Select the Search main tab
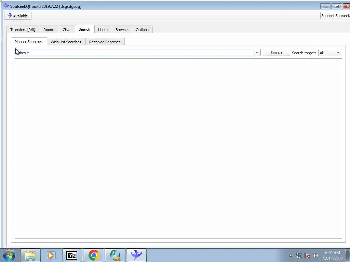The height and width of the screenshot is (262, 350). [84, 29]
